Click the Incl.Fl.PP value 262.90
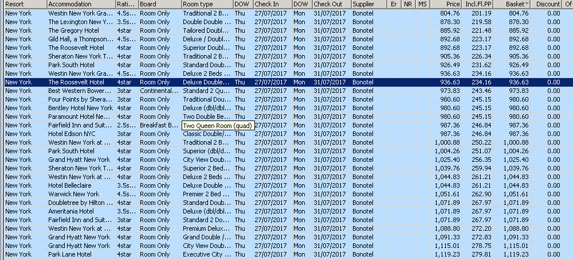 481,194
